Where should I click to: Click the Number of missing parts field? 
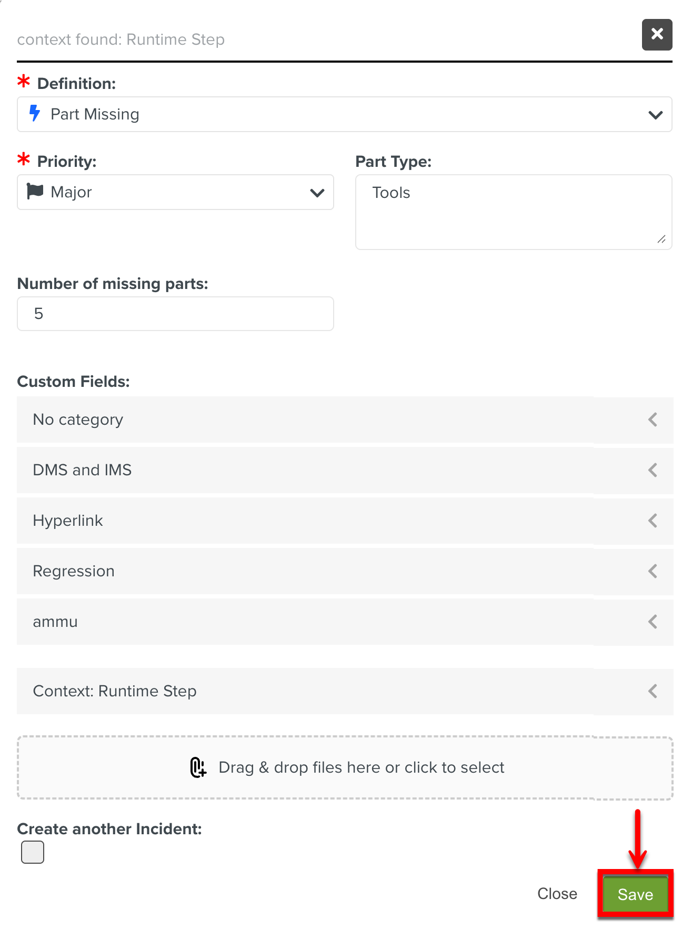175,314
